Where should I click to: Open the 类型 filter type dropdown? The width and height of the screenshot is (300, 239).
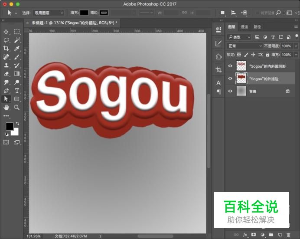[239, 37]
